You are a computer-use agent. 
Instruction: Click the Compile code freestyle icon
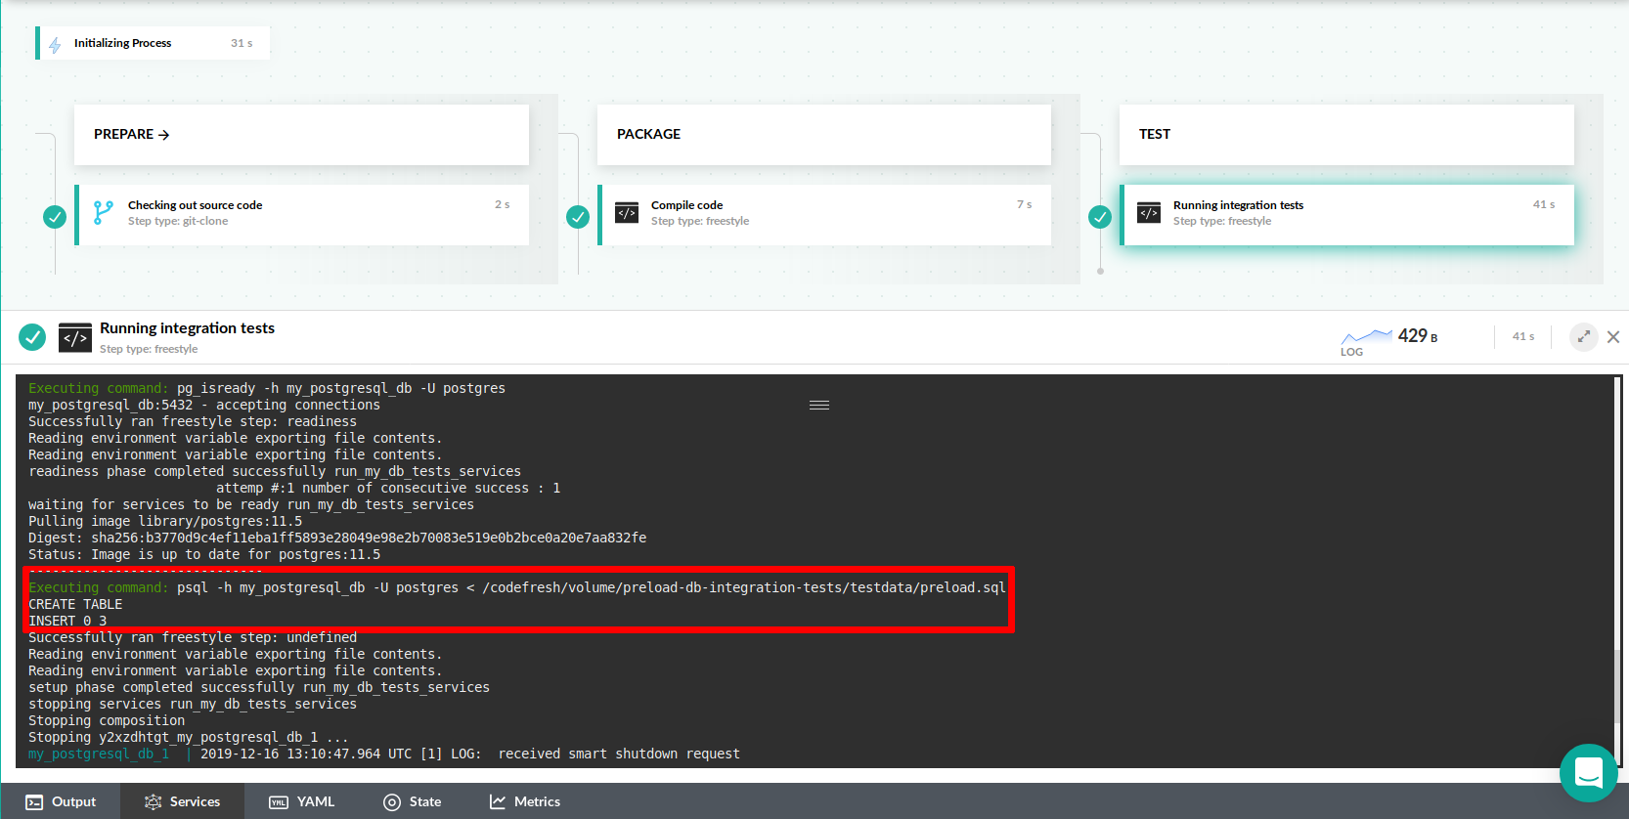pos(627,212)
